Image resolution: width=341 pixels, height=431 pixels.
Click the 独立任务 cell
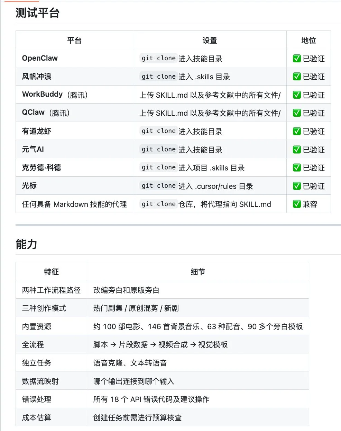[x=51, y=362]
